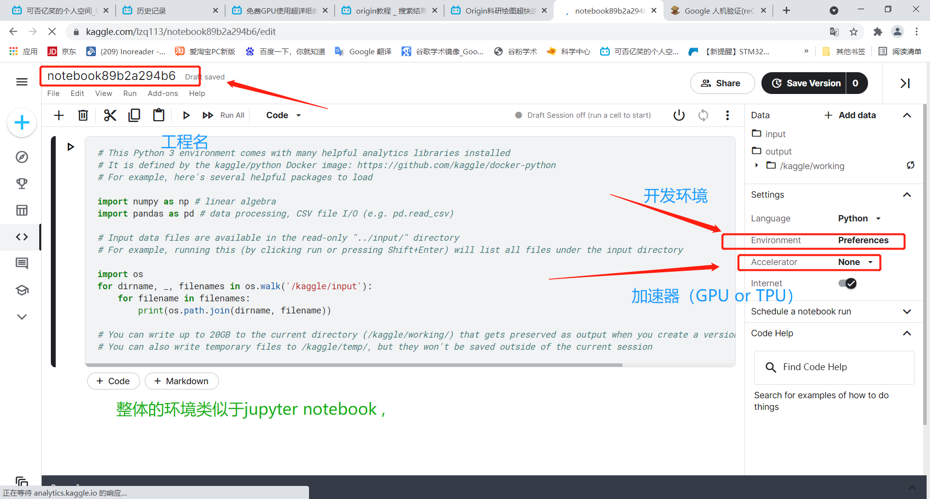The width and height of the screenshot is (930, 499).
Task: Switch to the origin教程 tab
Action: 389,11
